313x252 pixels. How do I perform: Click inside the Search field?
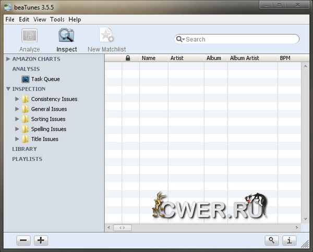pyautogui.click(x=240, y=40)
